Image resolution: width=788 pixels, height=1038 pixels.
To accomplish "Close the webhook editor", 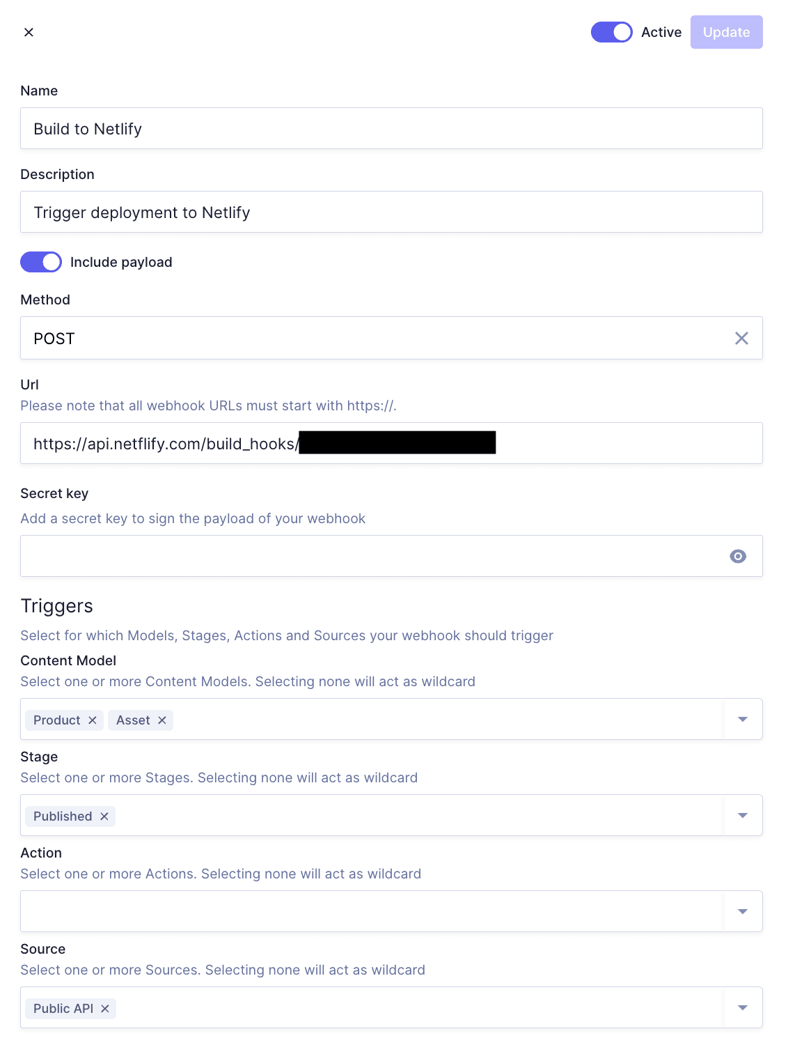I will (x=29, y=32).
